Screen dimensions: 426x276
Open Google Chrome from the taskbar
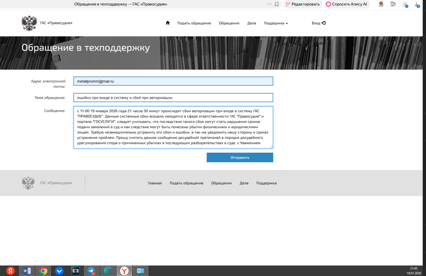coord(43,271)
